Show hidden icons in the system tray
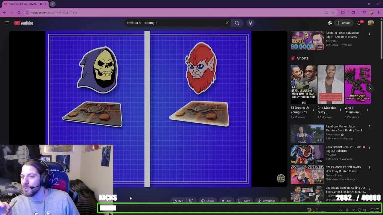 (341, 210)
